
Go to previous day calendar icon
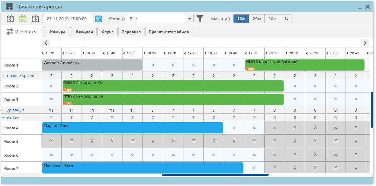pos(10,19)
